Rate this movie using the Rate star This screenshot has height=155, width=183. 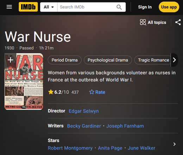coord(97,92)
